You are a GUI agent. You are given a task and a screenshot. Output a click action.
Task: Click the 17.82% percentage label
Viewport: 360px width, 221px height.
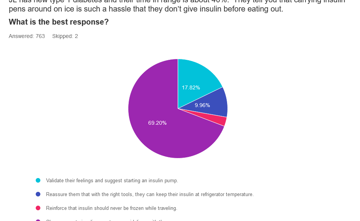[191, 87]
